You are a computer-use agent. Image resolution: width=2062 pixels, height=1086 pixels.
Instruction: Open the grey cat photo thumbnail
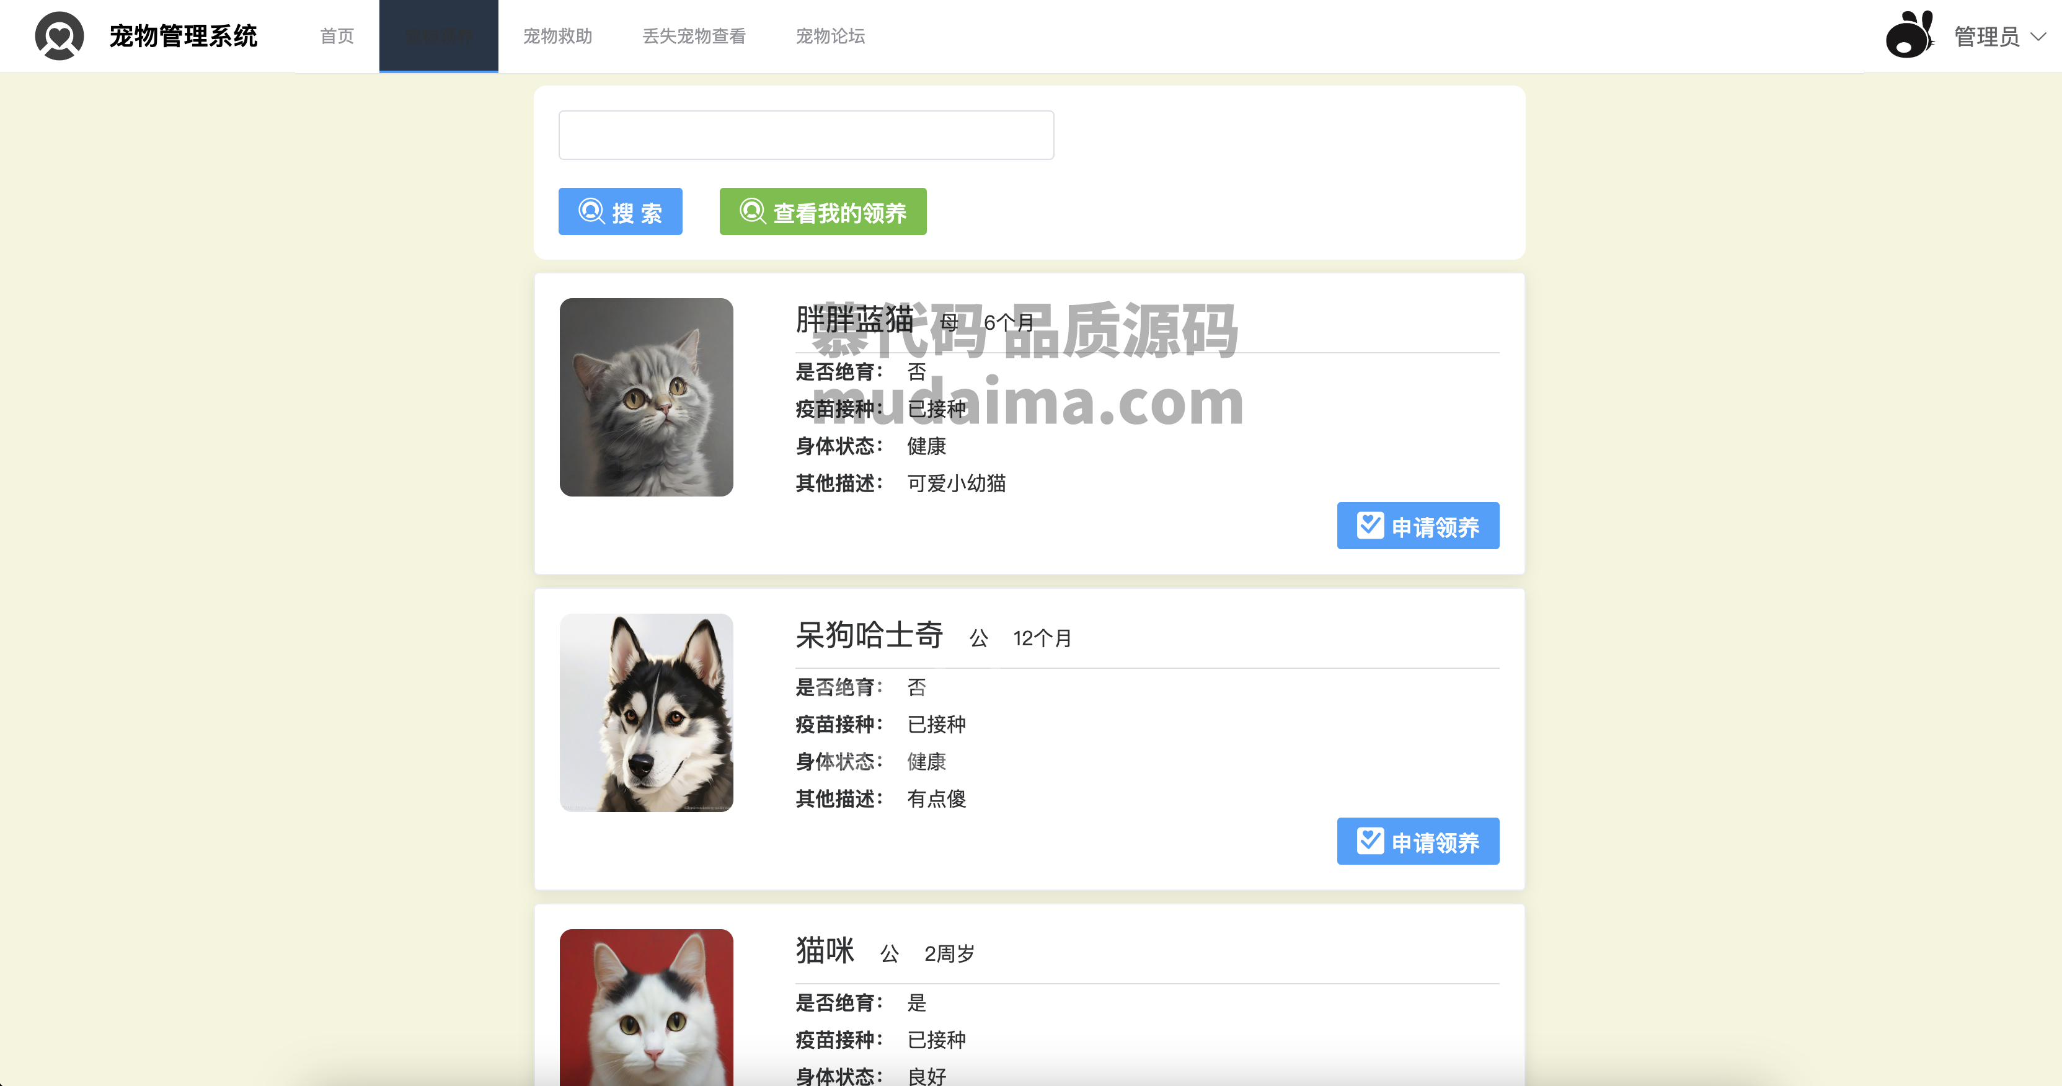click(646, 397)
